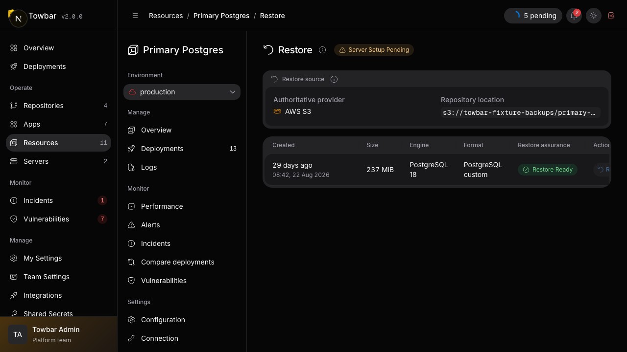The image size is (627, 352).
Task: Open Integrations page
Action: pos(59,295)
